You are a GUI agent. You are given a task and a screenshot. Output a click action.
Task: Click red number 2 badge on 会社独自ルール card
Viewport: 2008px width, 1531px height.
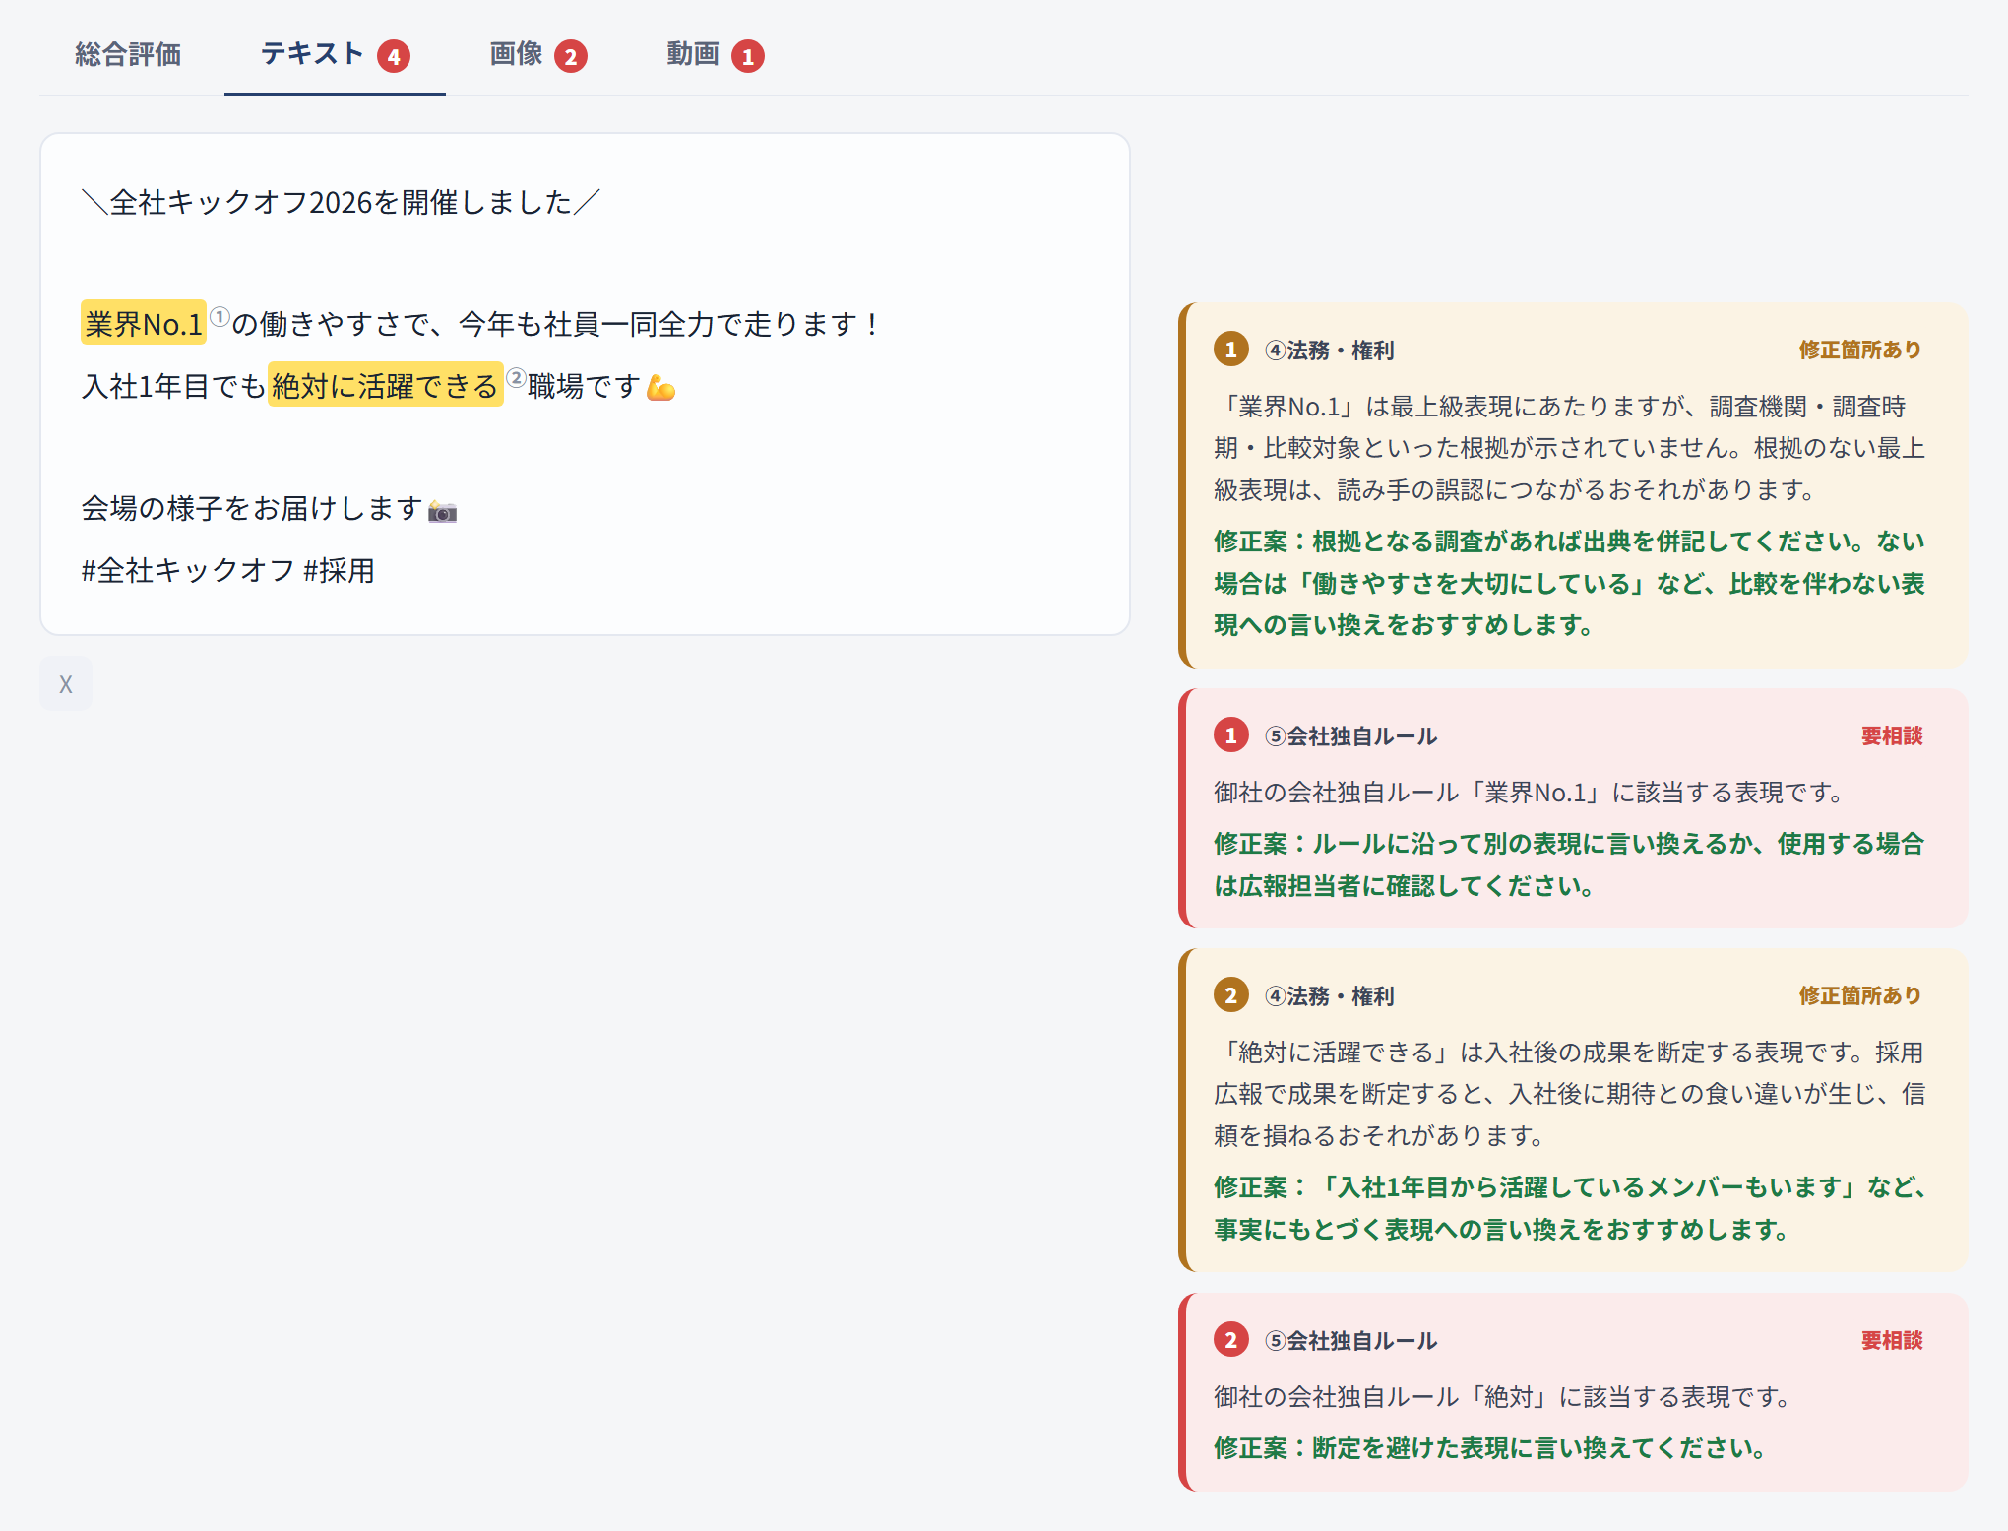tap(1231, 1339)
